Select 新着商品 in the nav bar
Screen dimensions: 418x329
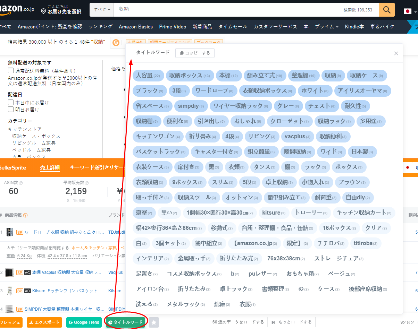click(202, 27)
